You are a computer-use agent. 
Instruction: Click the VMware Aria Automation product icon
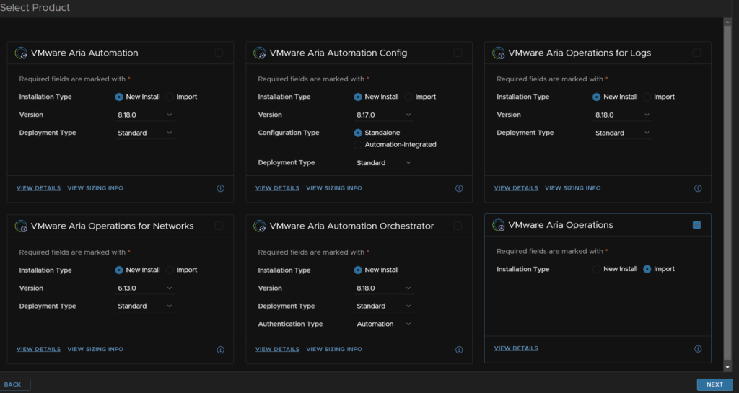click(21, 53)
